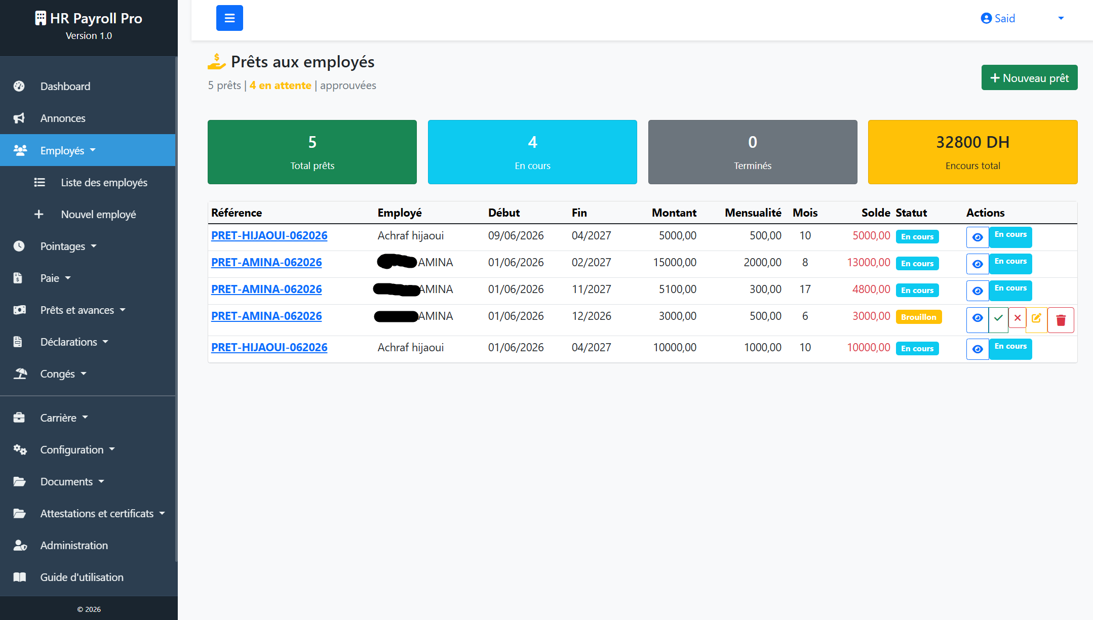Screen dimensions: 1093x620
Task: Go to Nouvel employé
Action: click(88, 214)
